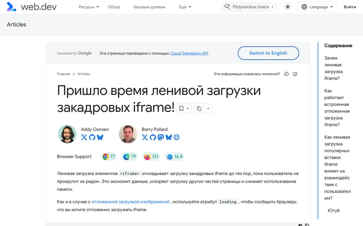
Task: Open Barry Pollard's GitHub icon
Action: pyautogui.click(x=153, y=137)
